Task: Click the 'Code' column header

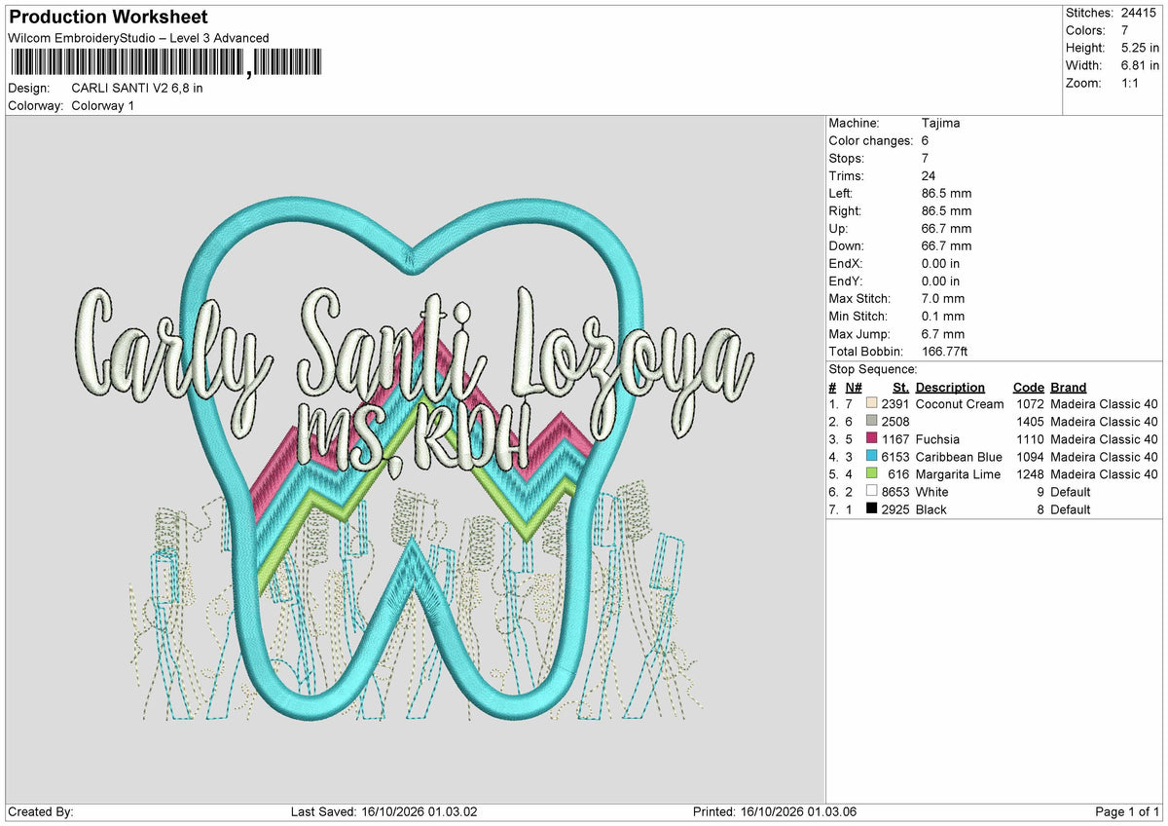Action: pos(1028,387)
